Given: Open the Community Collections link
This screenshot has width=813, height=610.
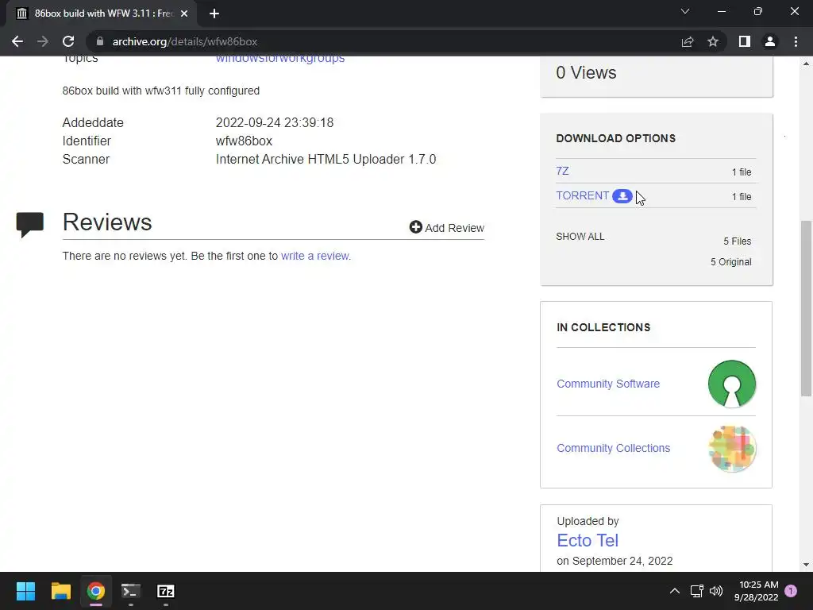Looking at the screenshot, I should click(x=614, y=448).
